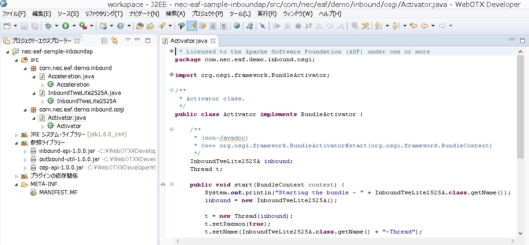Viewport: 529px width, 245px height.
Task: Select MANIFEST.MF in the project tree
Action: [58, 192]
